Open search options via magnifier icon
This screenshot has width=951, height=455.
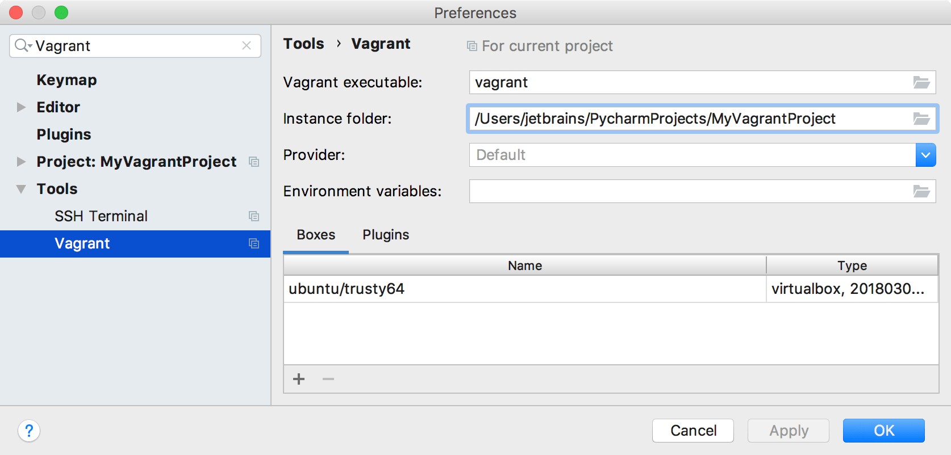coord(22,46)
